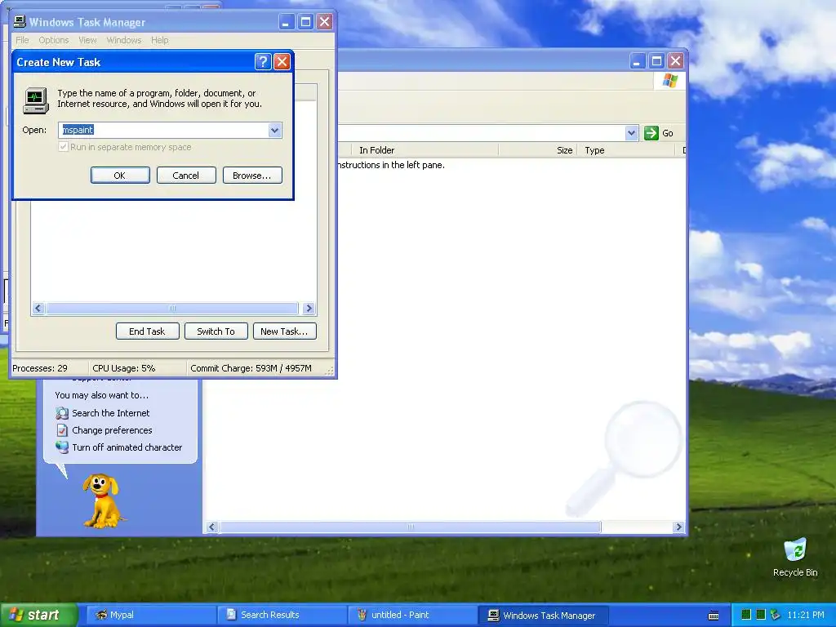Screen dimensions: 836x627
Task: Click Switch To in Task Manager
Action: 216,331
